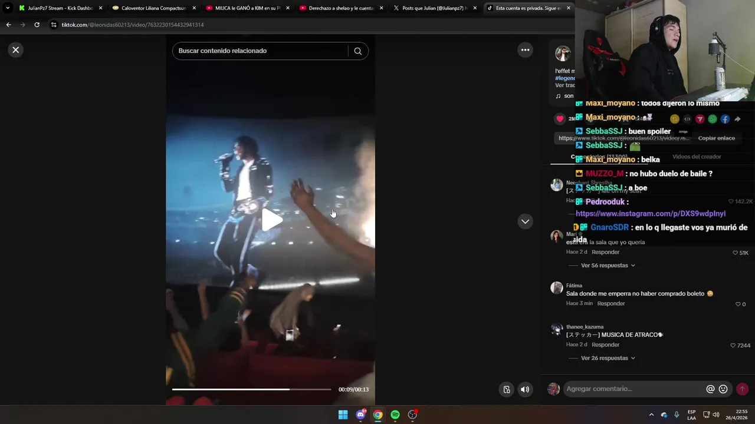
Task: Insert a mention with the @ icon
Action: click(x=710, y=389)
